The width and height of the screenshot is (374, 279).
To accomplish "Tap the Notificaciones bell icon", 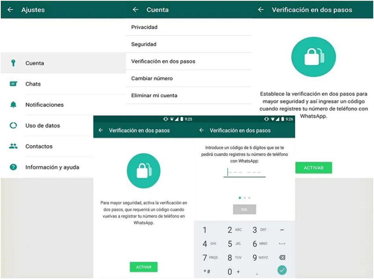I will pos(13,105).
